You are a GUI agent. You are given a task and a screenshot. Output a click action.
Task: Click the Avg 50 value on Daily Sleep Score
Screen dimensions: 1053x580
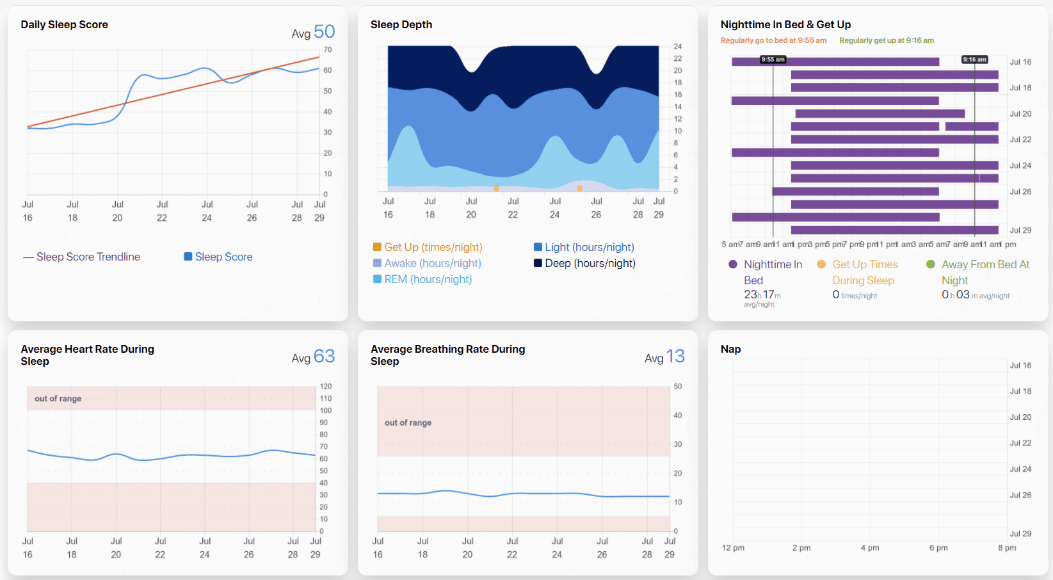[324, 32]
